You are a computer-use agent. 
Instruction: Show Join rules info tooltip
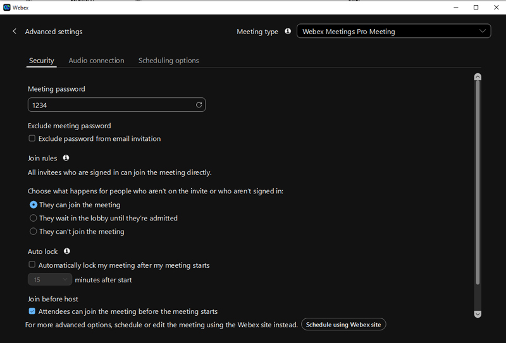[66, 158]
